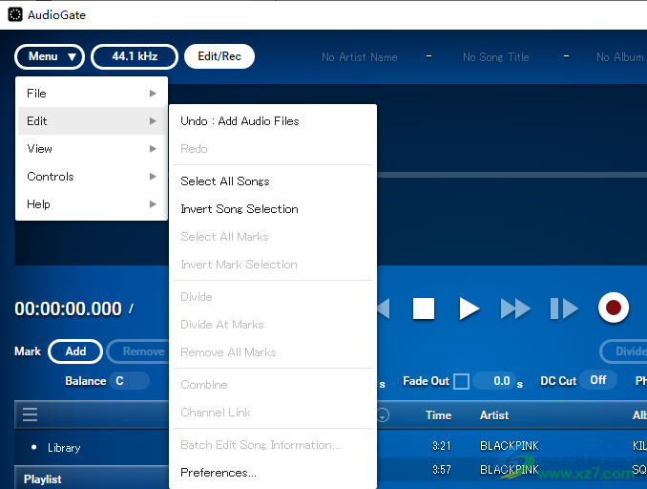Expand the File submenu

click(91, 94)
